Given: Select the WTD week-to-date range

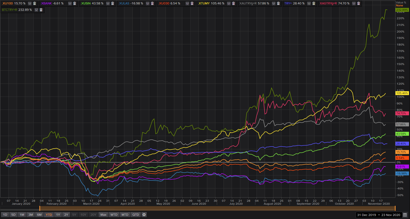Looking at the screenshot, I should coord(114,215).
